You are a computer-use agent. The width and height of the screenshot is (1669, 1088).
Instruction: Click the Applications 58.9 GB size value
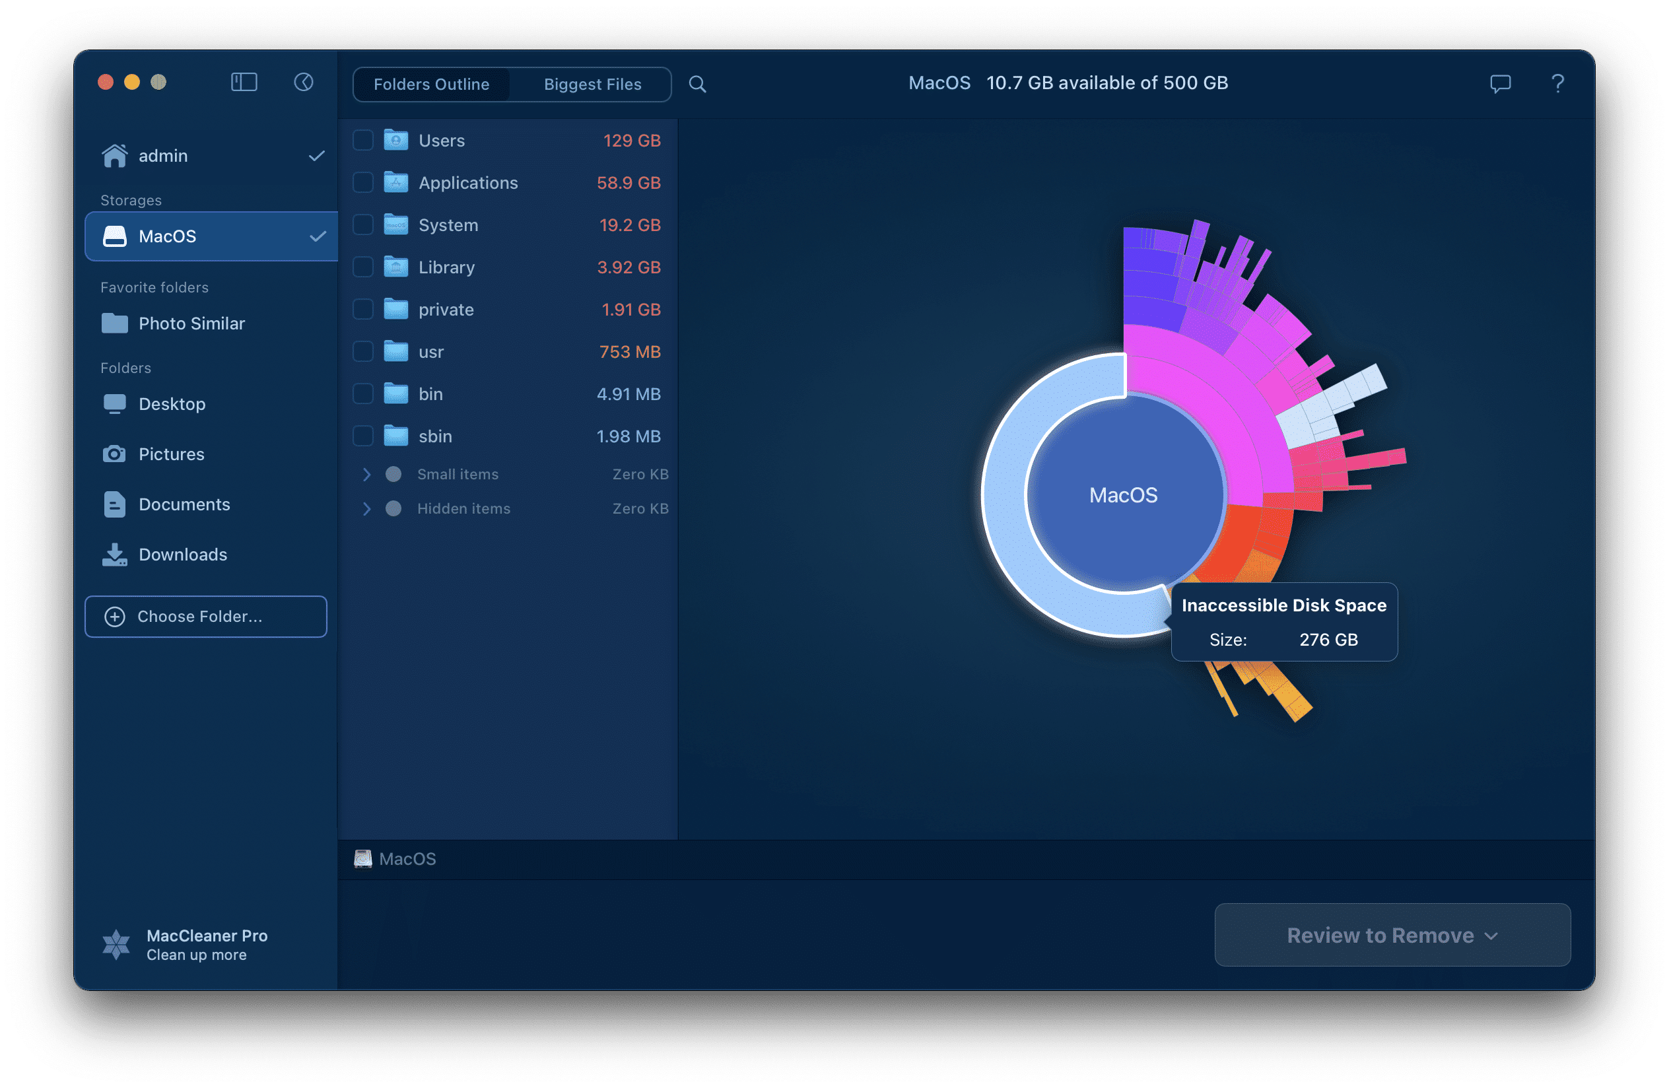pyautogui.click(x=629, y=182)
